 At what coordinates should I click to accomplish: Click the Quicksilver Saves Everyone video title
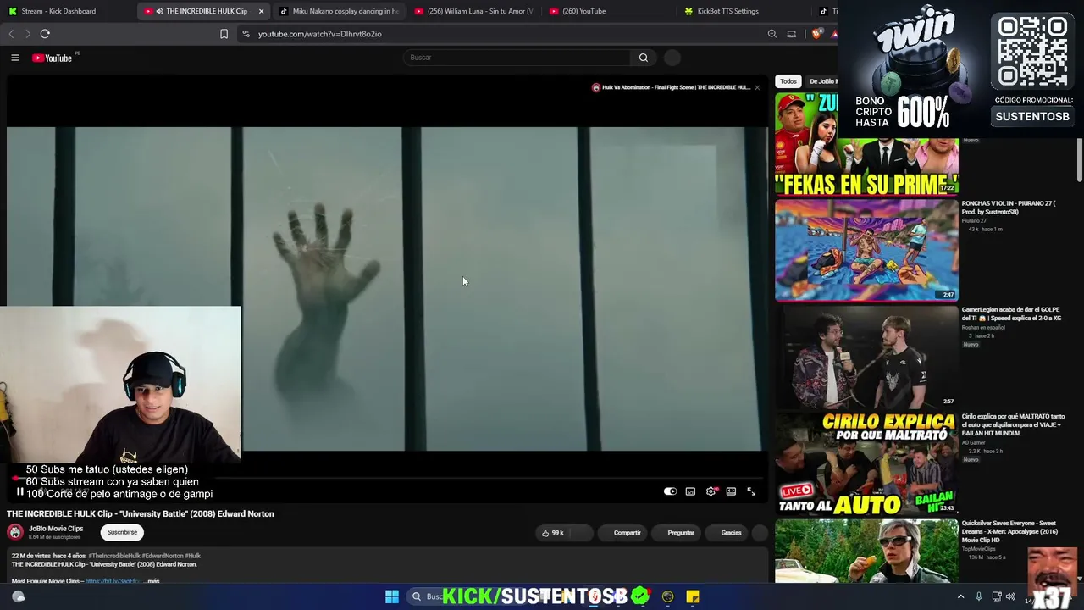[x=1009, y=531]
